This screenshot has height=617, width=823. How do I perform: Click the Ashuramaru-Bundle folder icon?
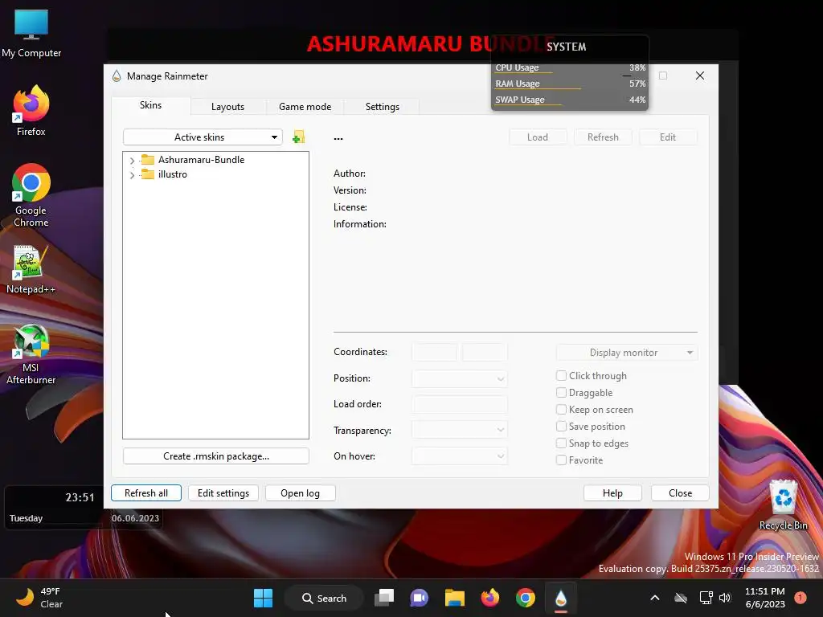pos(148,160)
